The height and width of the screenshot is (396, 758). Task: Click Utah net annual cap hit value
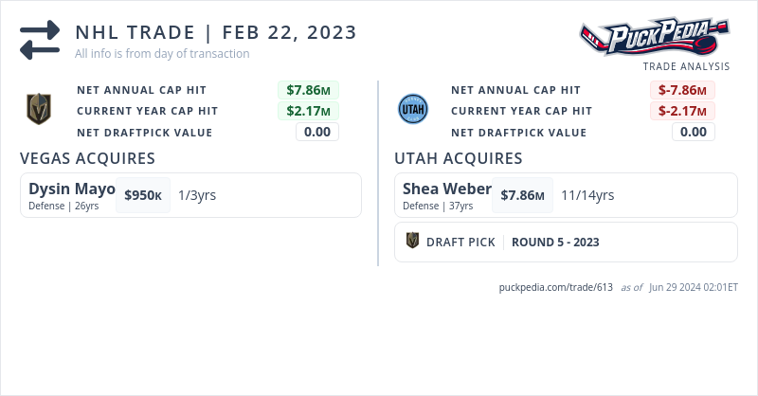pyautogui.click(x=682, y=90)
